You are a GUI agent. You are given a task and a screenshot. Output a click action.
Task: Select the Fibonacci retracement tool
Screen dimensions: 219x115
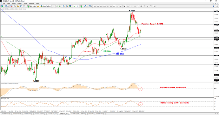(x=144, y=6)
